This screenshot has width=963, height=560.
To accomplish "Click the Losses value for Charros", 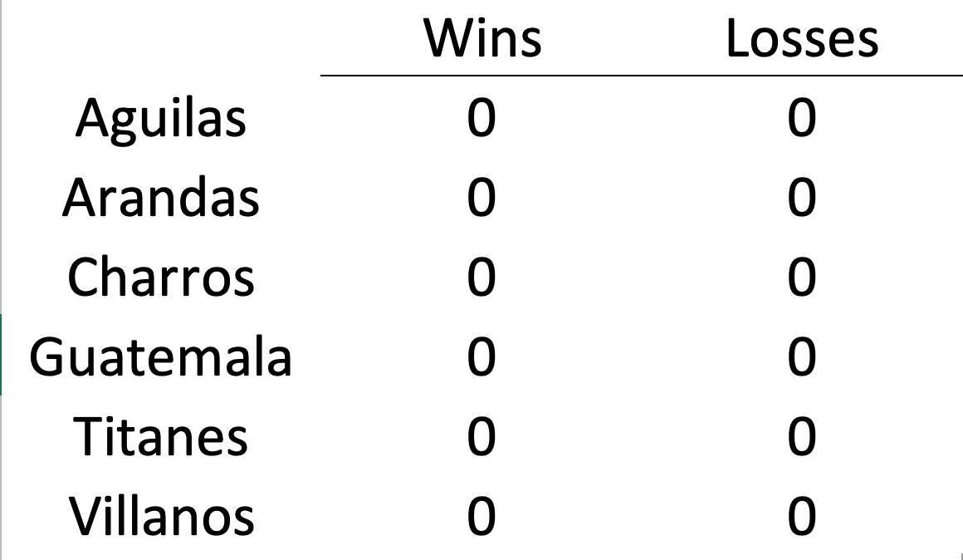I will [802, 278].
